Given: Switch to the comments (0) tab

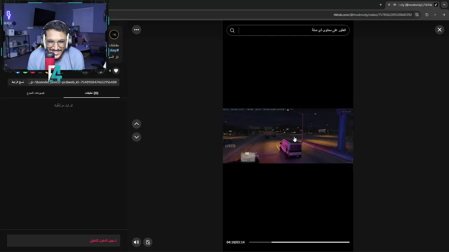Looking at the screenshot, I should (92, 93).
